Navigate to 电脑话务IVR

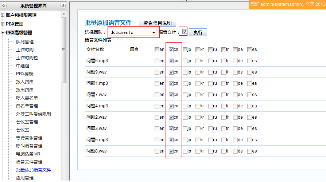pos(28,154)
